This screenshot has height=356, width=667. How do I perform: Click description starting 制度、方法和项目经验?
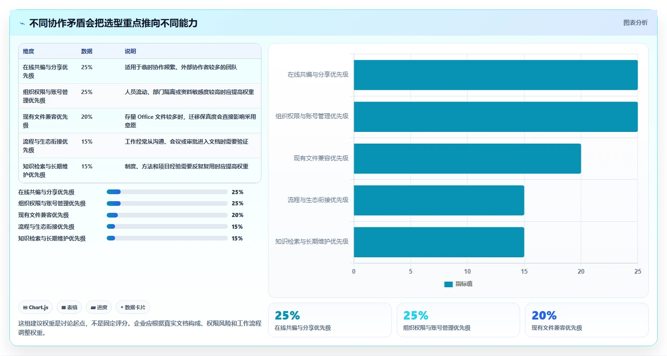187,167
